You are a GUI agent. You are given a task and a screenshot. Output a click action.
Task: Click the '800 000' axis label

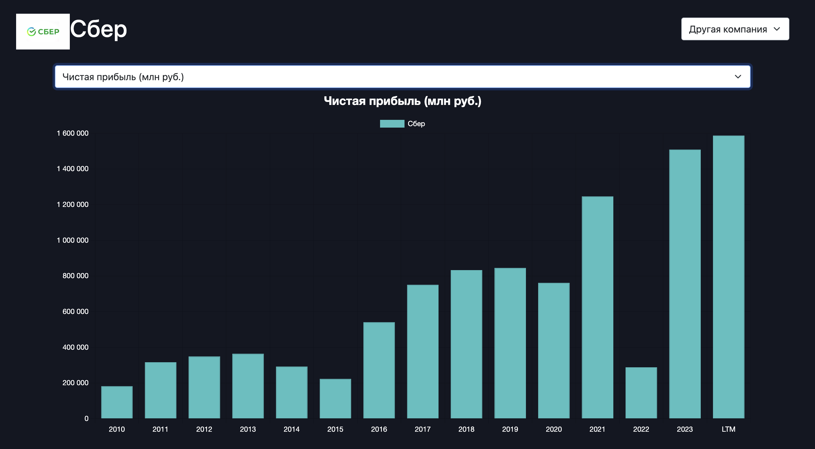[75, 275]
